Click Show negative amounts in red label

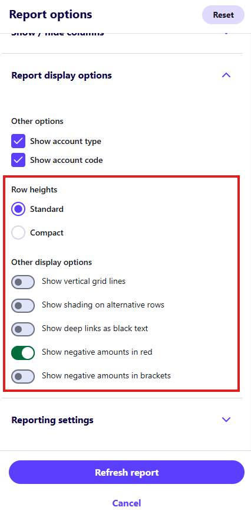tap(97, 352)
